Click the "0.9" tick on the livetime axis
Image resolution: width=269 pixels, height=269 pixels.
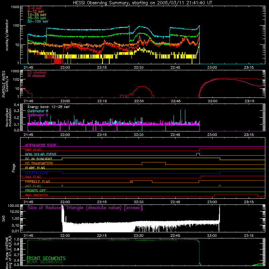click(x=16, y=244)
